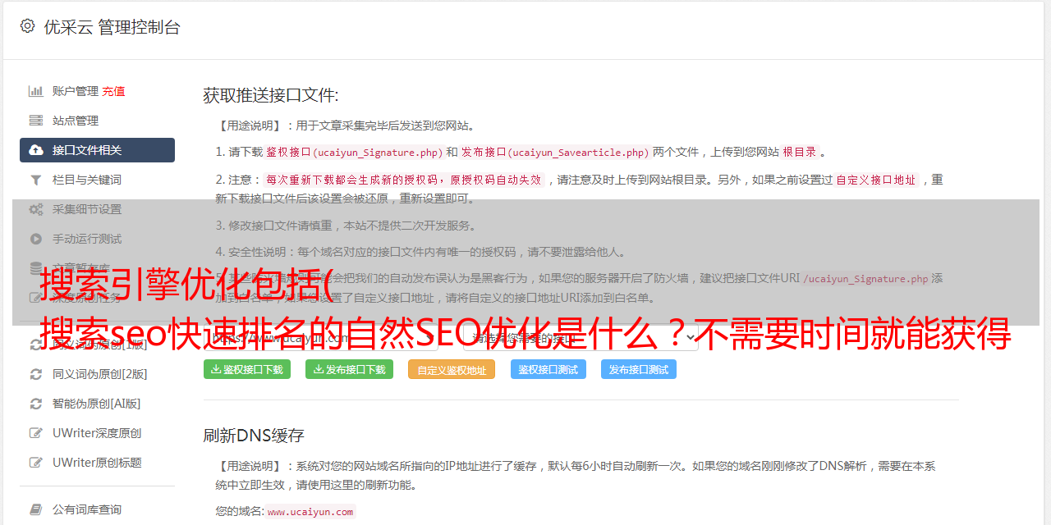Click the orange 自定义鉴权地址 button
The width and height of the screenshot is (1051, 525).
pyautogui.click(x=452, y=369)
